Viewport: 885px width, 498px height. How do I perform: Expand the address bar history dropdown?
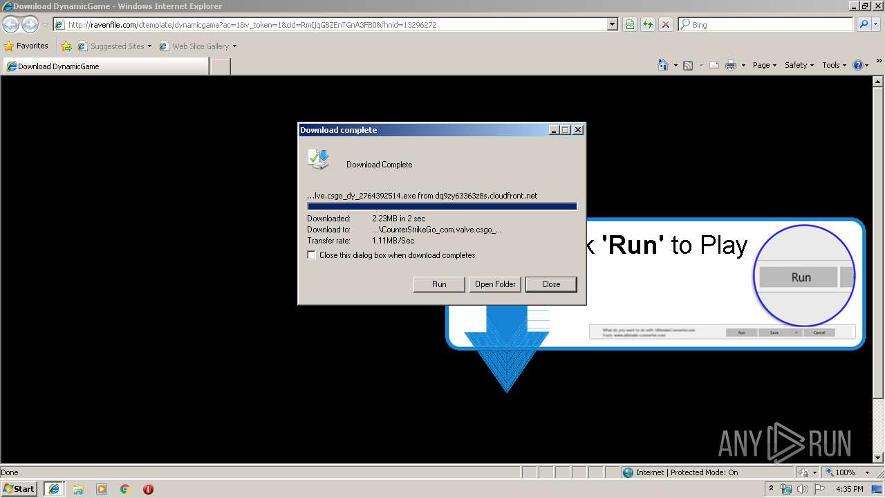coord(612,24)
